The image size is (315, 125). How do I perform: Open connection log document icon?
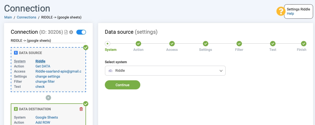[66, 32]
